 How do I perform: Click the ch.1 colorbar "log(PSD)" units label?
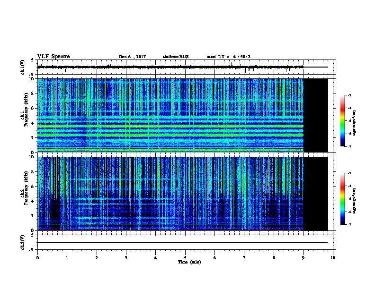pyautogui.click(x=355, y=123)
